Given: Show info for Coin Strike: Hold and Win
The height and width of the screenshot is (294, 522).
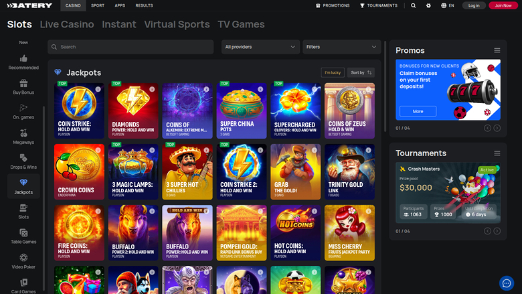Looking at the screenshot, I should click(98, 89).
